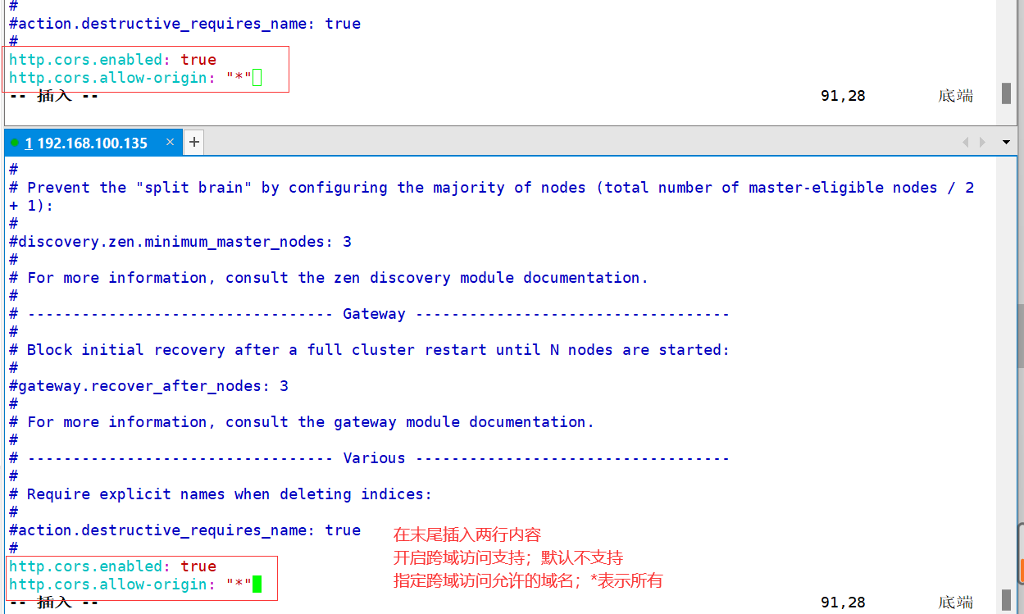Viewport: 1024px width, 614px height.
Task: Click the gateway.recover_after_nodes 3 line
Action: (148, 385)
